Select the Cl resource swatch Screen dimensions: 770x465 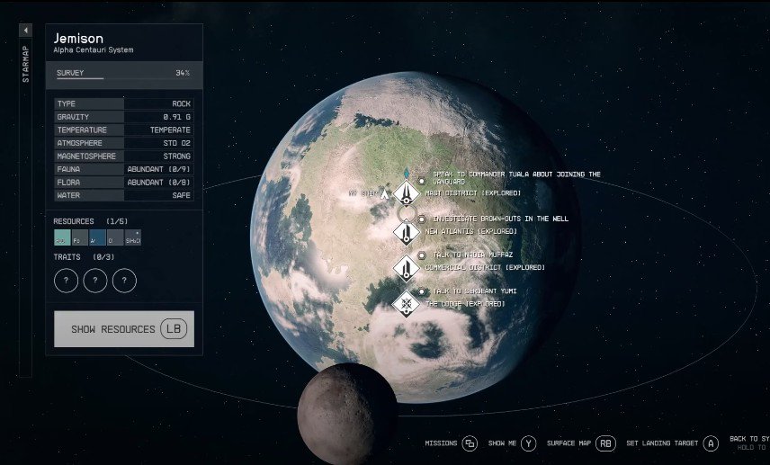(x=115, y=237)
